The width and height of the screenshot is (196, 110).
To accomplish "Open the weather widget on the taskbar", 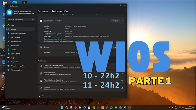I will pyautogui.click(x=6, y=108).
